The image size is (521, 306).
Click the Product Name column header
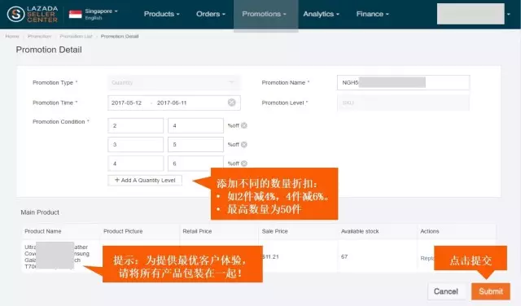[43, 231]
